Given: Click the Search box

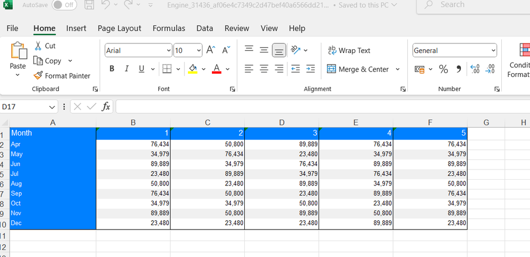Looking at the screenshot, I should (x=473, y=5).
